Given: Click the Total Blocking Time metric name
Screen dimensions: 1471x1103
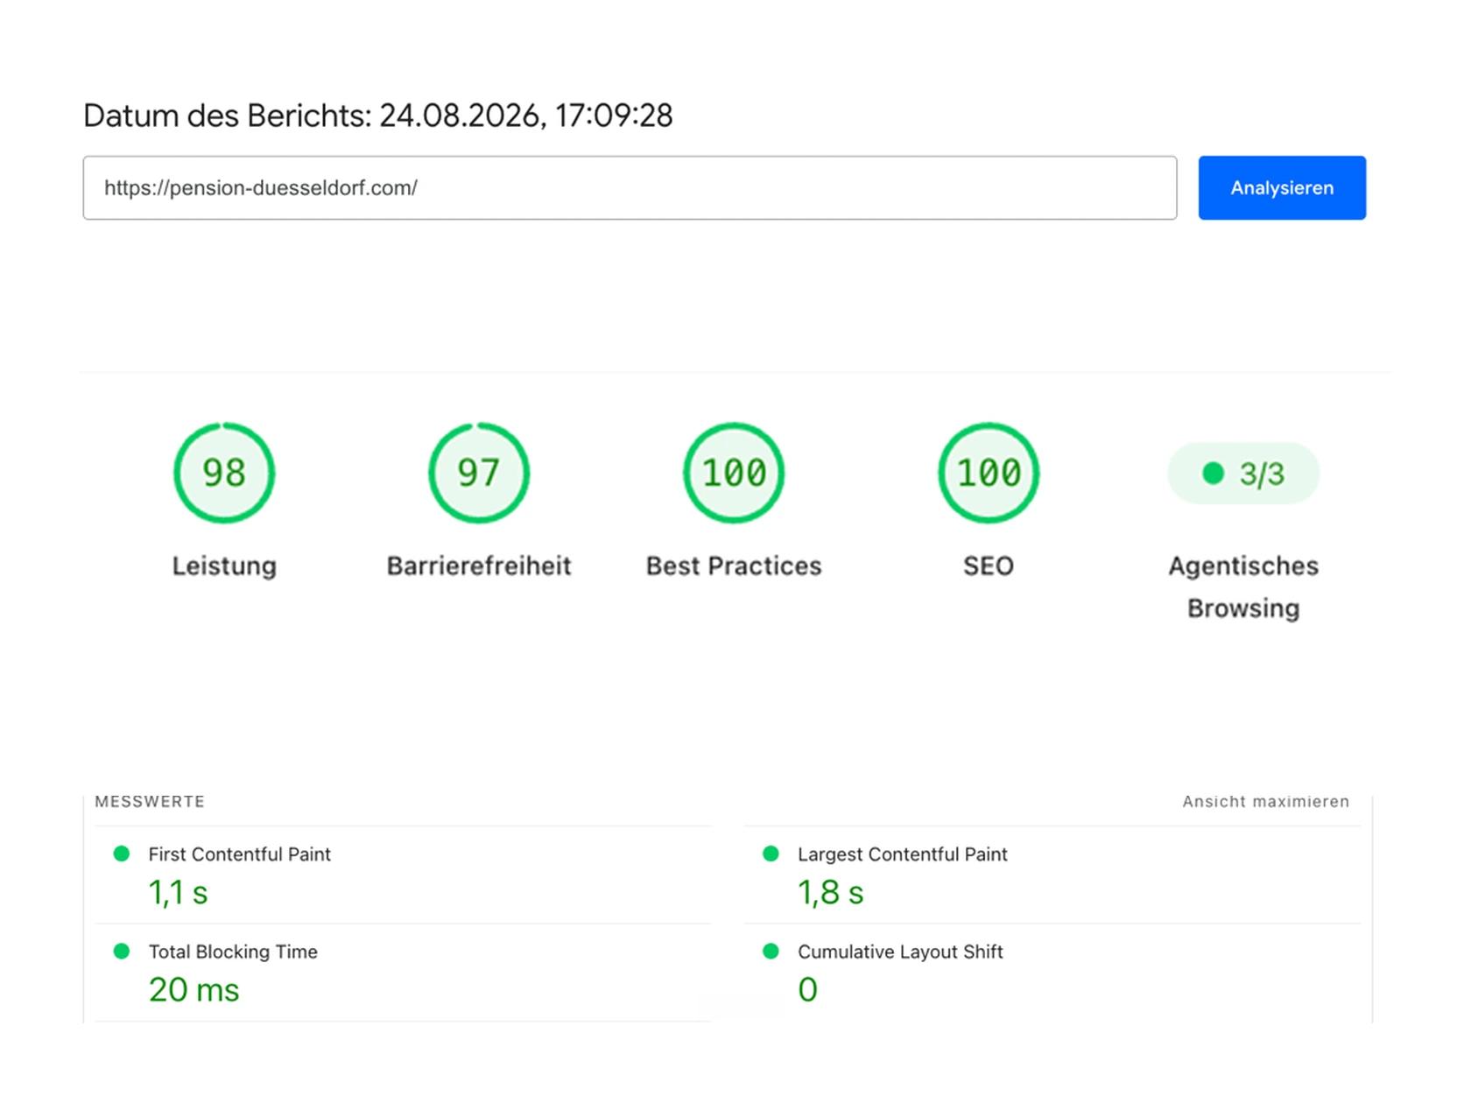Looking at the screenshot, I should (x=233, y=952).
